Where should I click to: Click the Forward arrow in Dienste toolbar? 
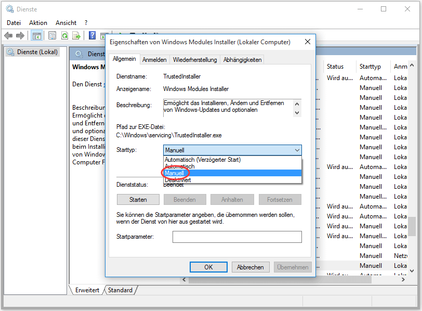[20, 35]
